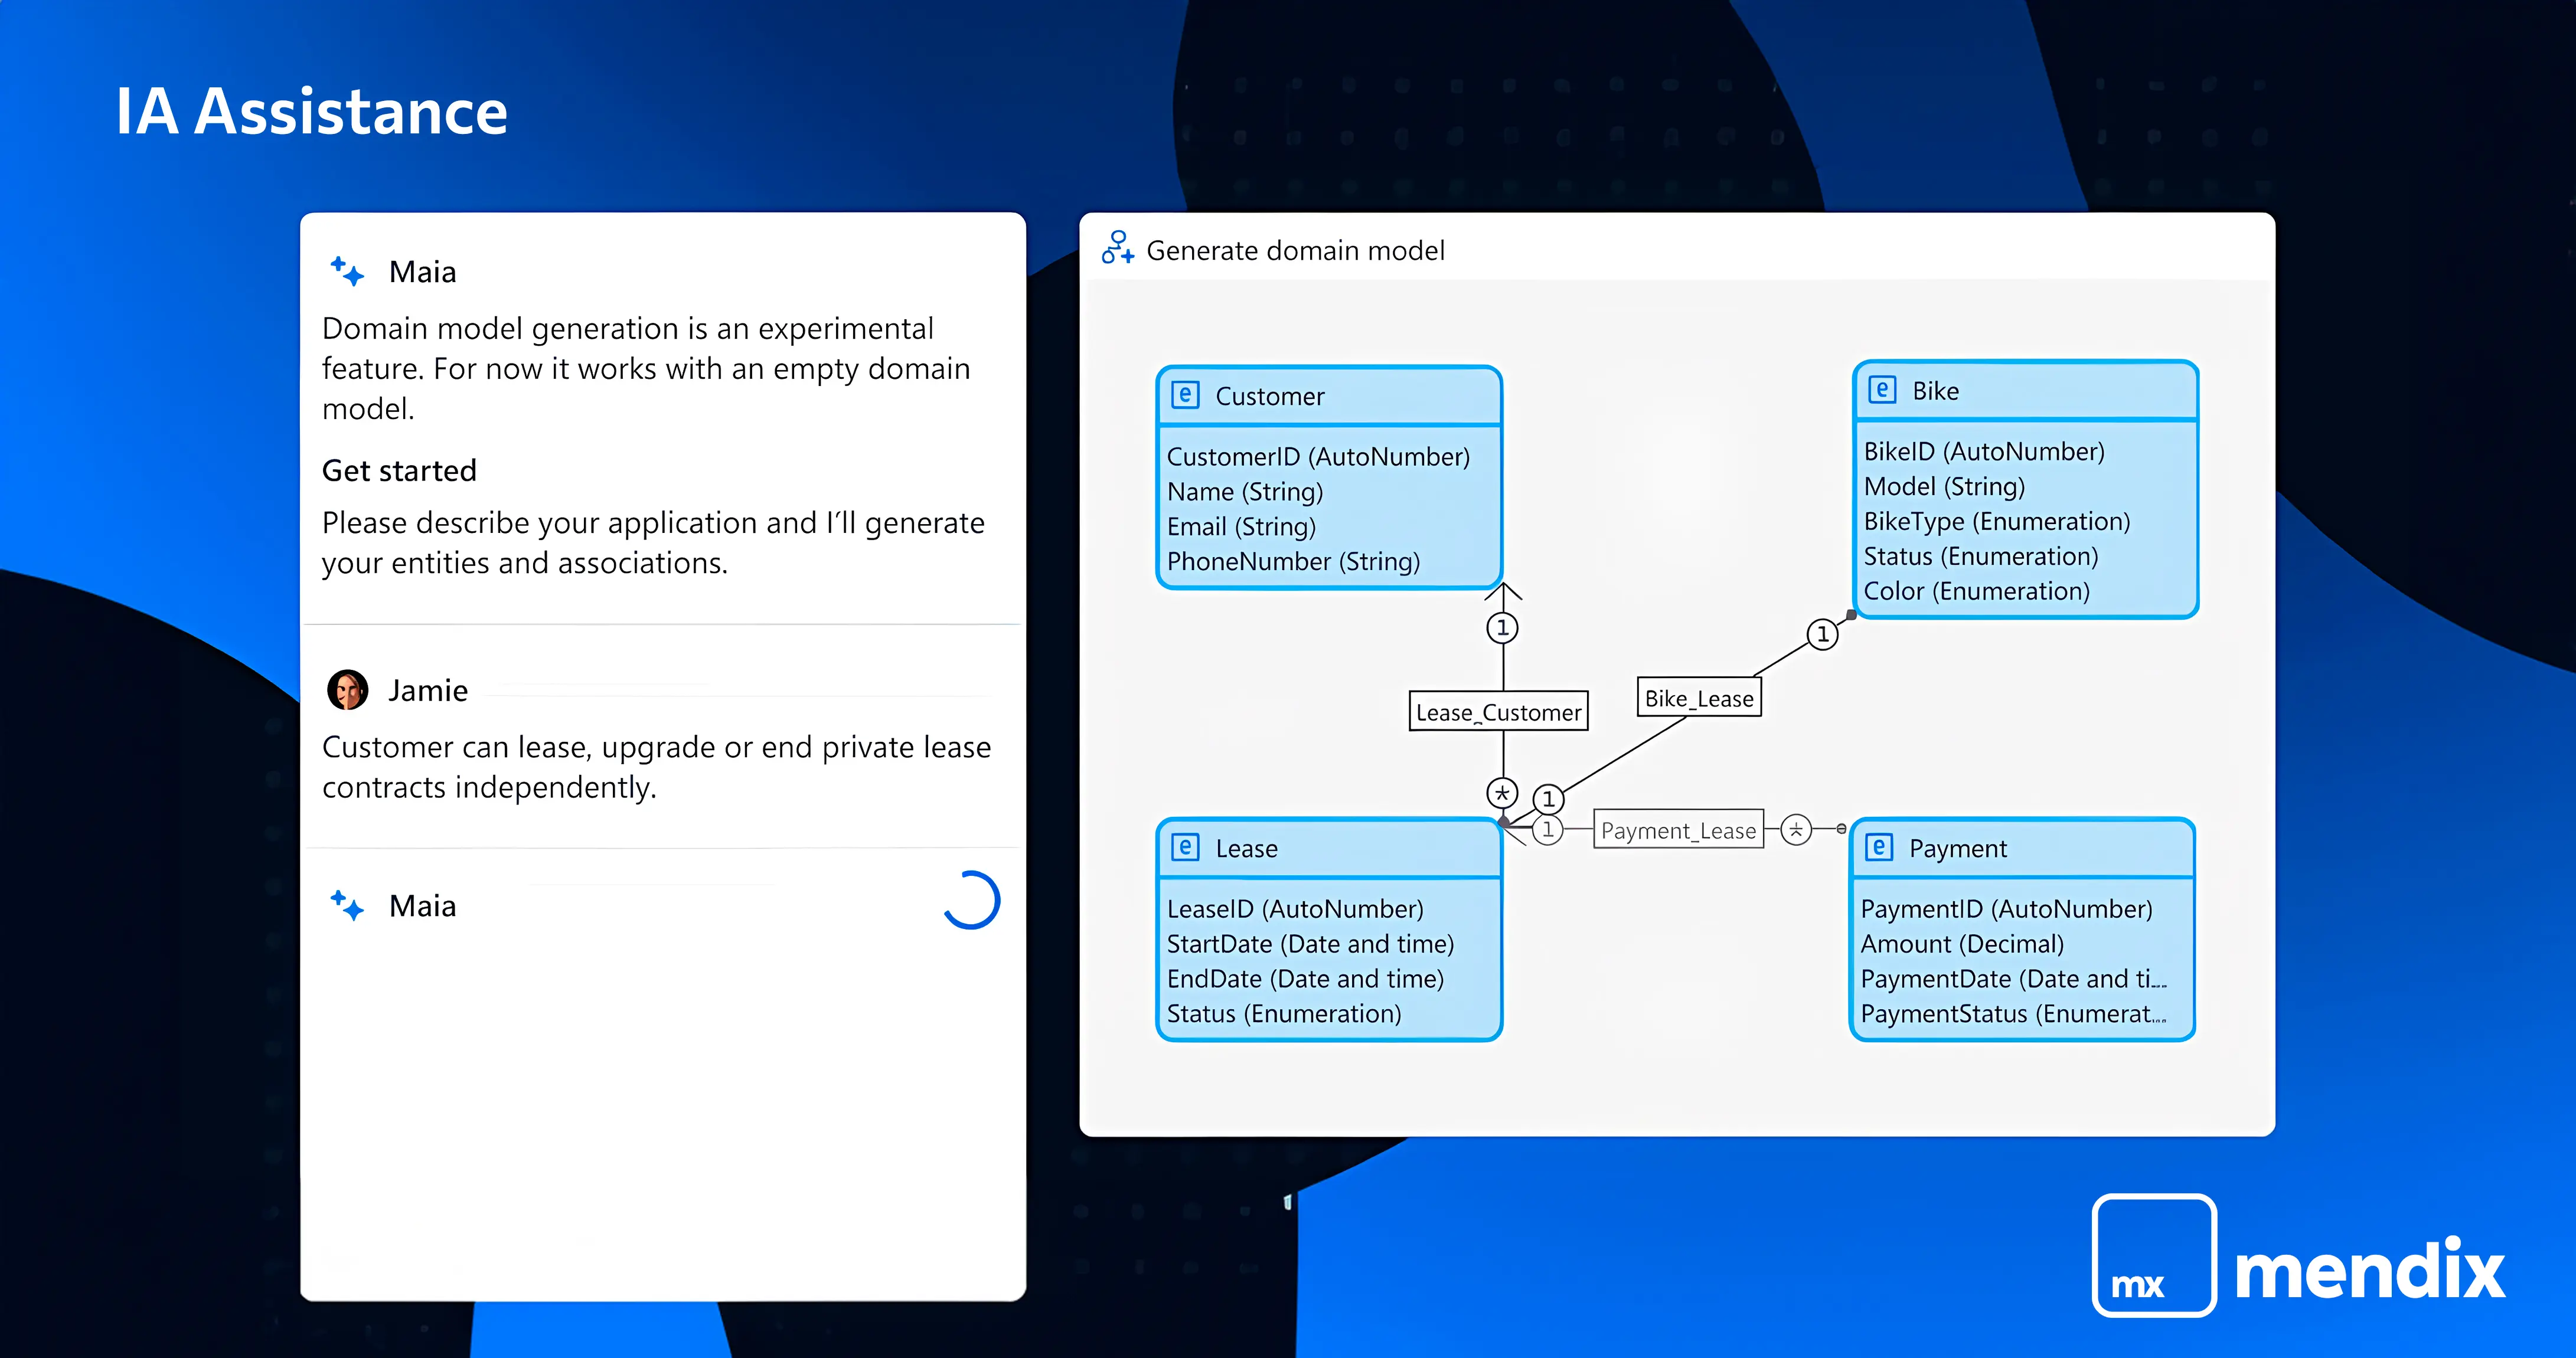Select StartDate (Date and time) attribute

[1310, 944]
